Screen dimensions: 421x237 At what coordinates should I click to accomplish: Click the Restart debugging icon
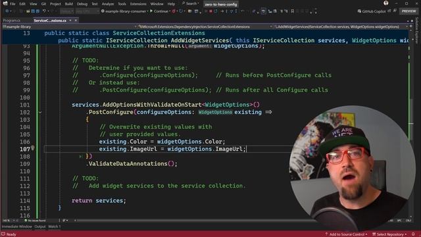point(215,11)
